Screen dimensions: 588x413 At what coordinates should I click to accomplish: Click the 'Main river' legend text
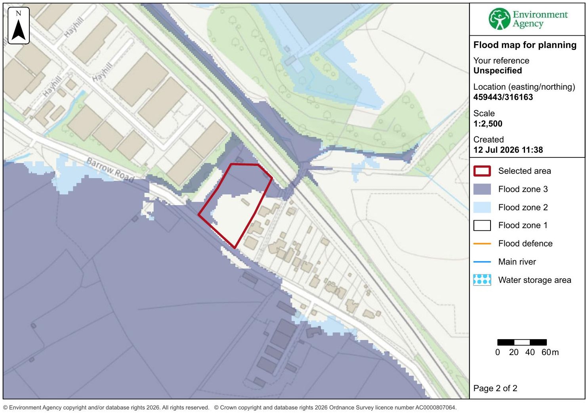517,262
